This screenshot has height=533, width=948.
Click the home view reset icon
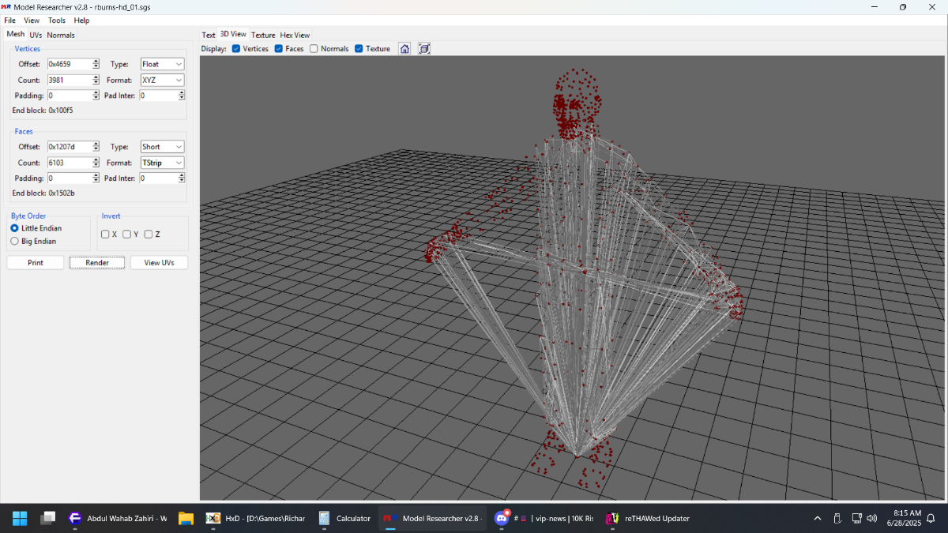(x=404, y=49)
